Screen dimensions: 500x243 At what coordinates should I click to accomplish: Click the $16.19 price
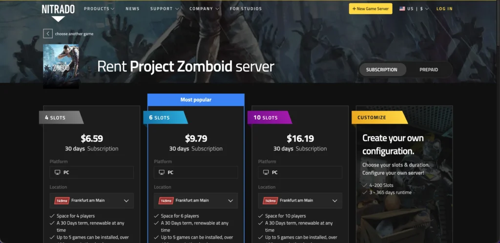(x=300, y=138)
